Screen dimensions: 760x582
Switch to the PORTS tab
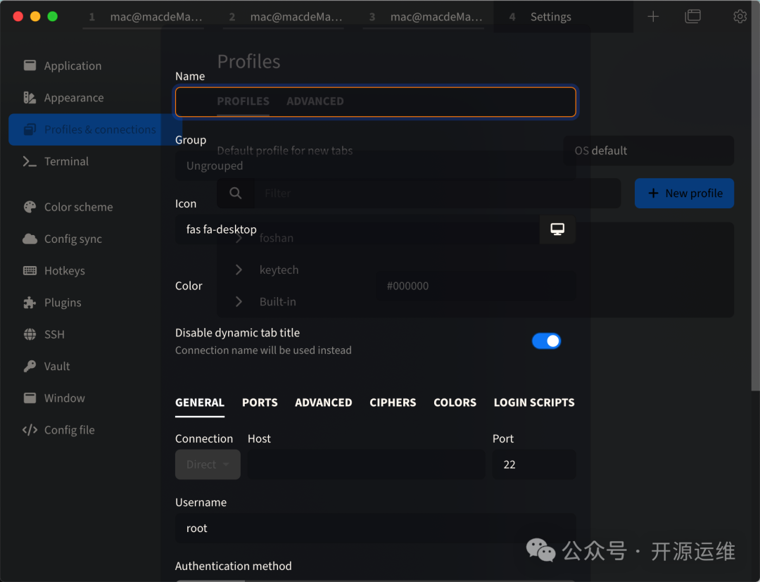[x=260, y=403]
